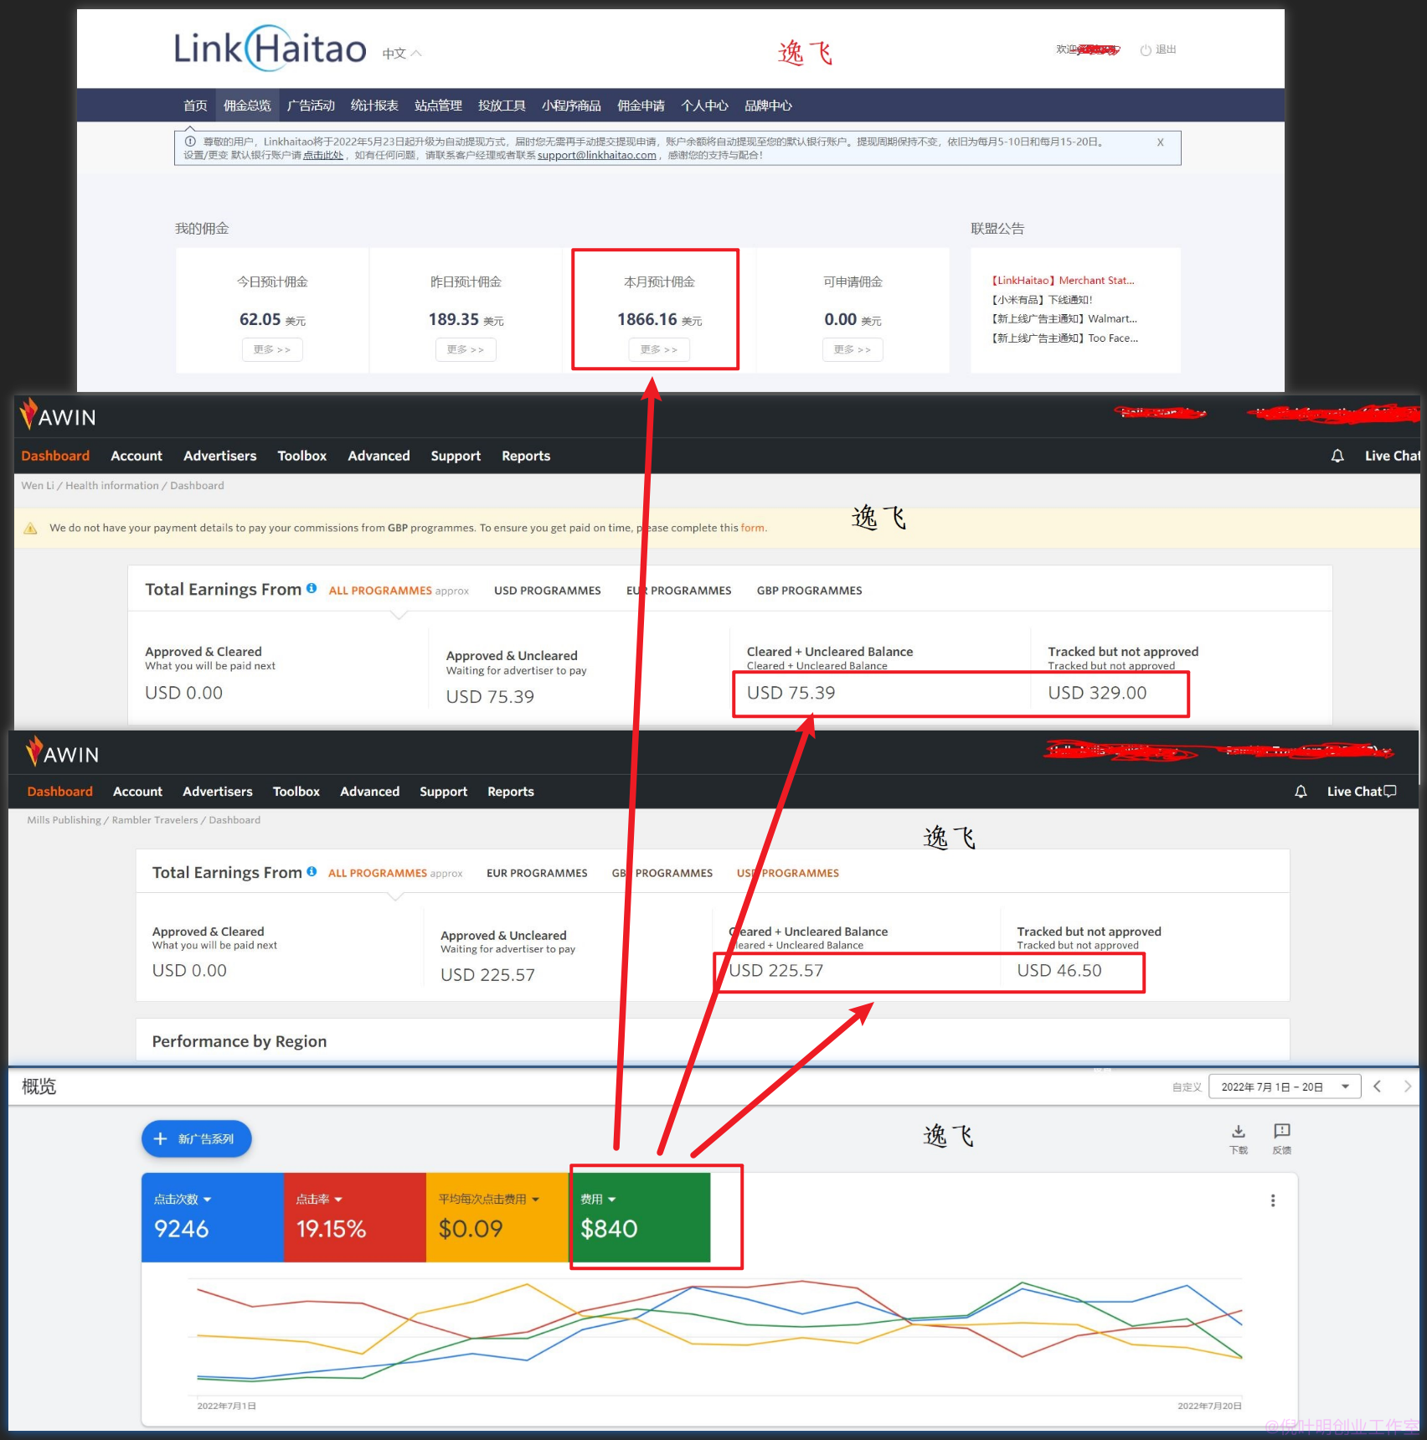Image resolution: width=1427 pixels, height=1440 pixels.
Task: Open the 平均每次点击费用 metric dropdown
Action: pos(489,1200)
